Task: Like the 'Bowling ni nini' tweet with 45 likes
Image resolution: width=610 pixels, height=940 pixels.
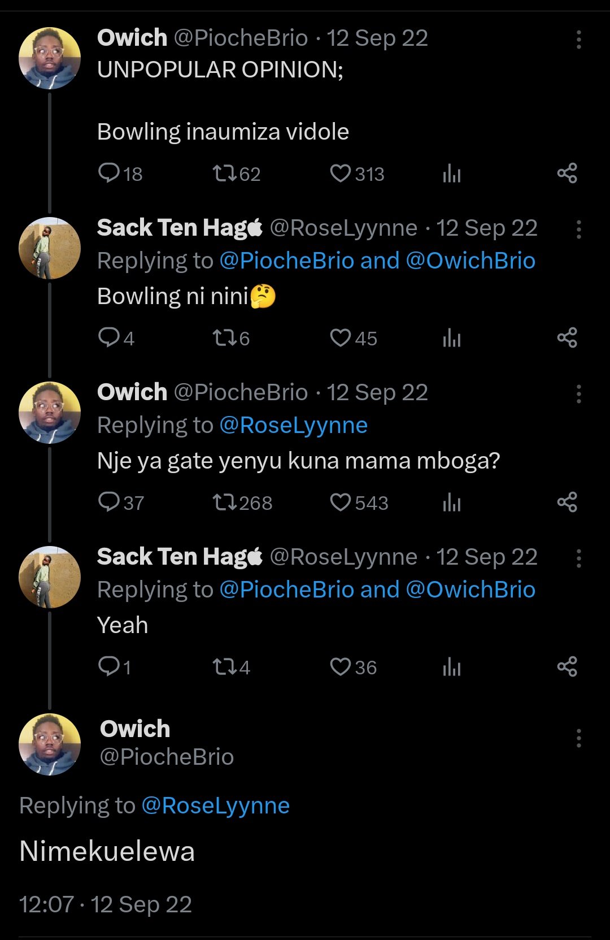Action: click(x=341, y=337)
